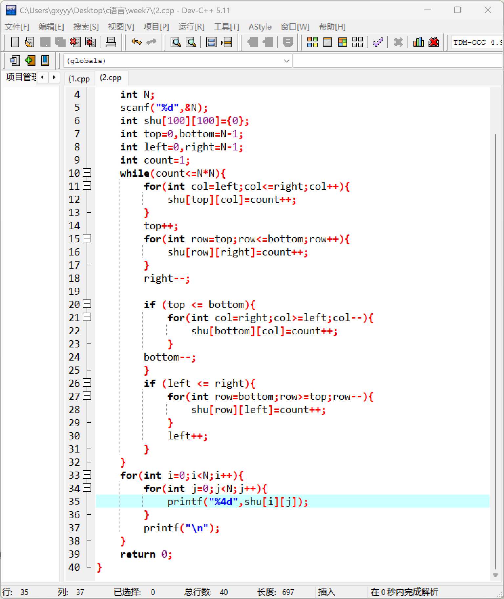Click sidebar tabs right scroll arrow
This screenshot has width=504, height=599.
pyautogui.click(x=54, y=77)
